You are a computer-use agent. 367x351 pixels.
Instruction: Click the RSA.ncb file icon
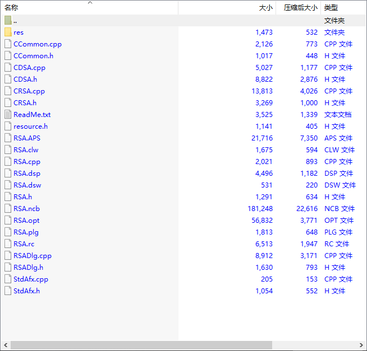(x=8, y=208)
